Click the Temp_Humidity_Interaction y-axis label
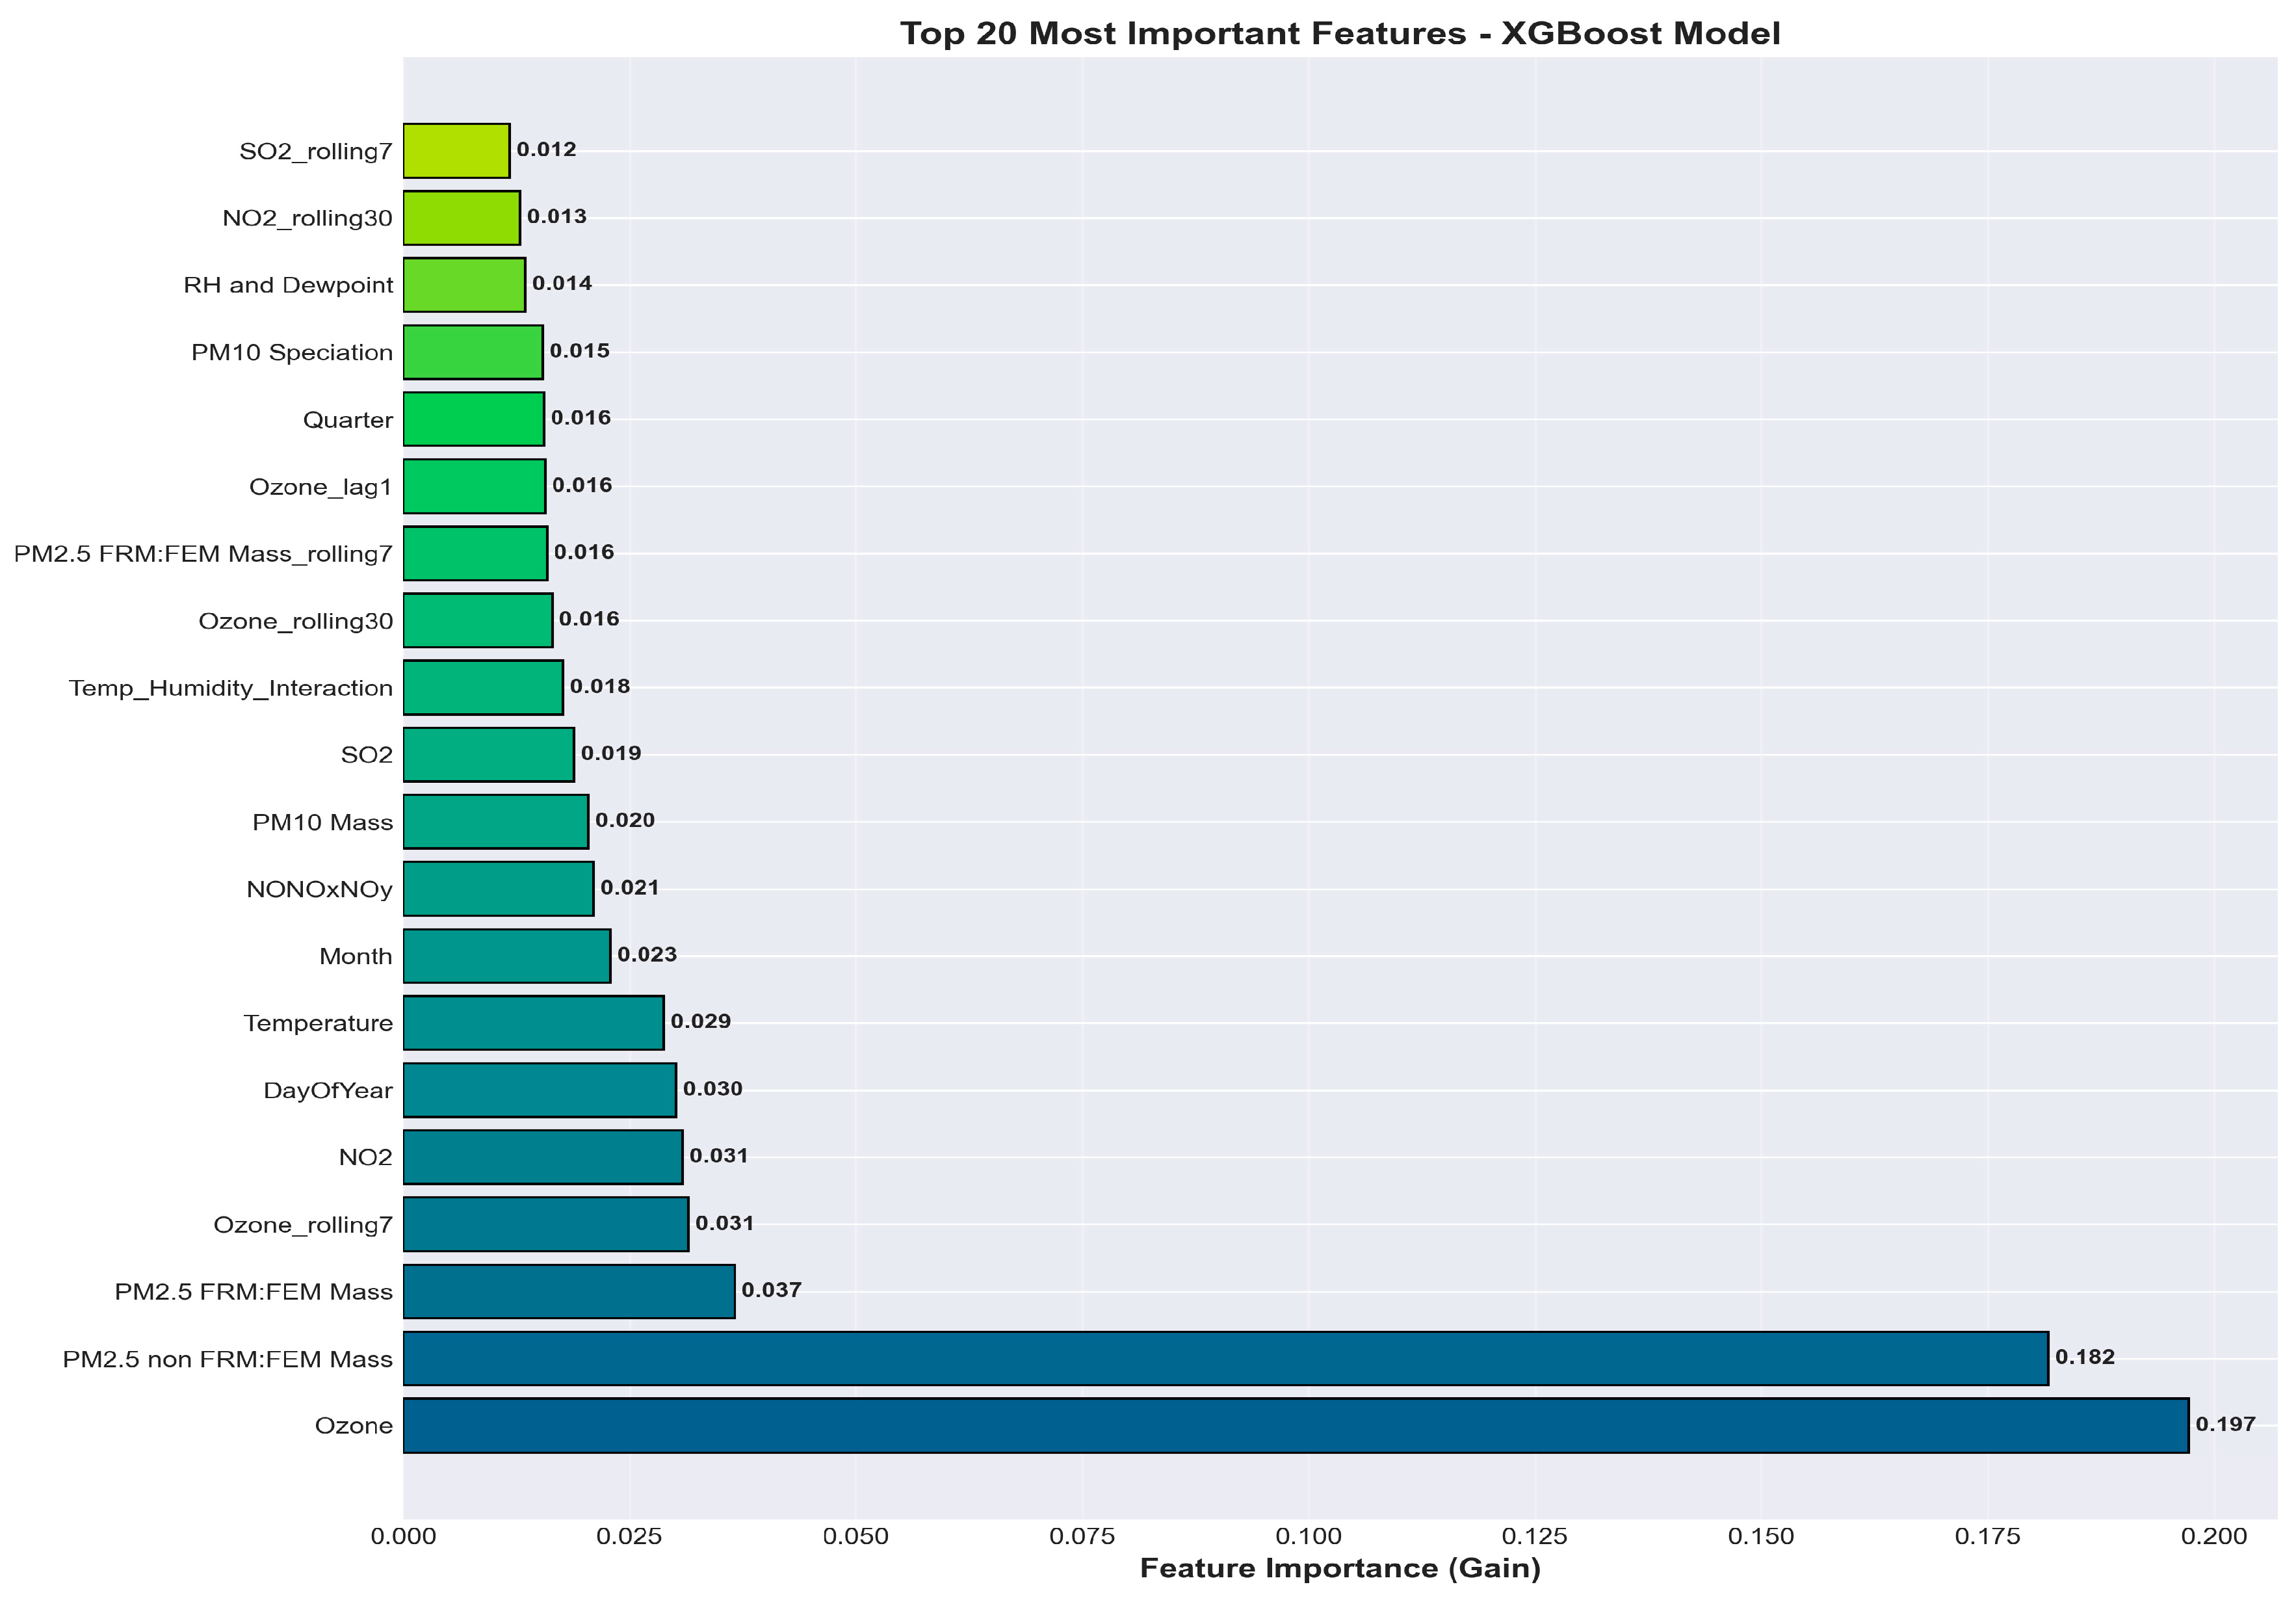 pos(230,688)
